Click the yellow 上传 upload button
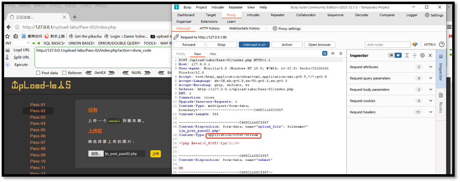460x182 pixels. [x=155, y=154]
